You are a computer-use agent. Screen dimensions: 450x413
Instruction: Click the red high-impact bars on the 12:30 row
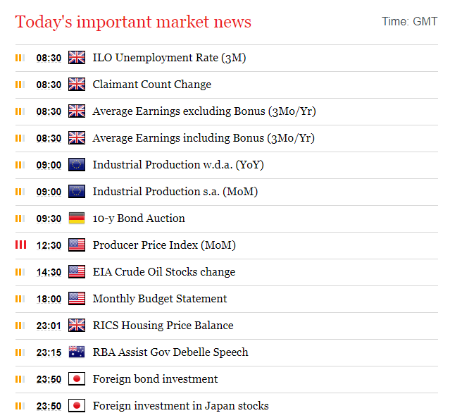tap(20, 245)
